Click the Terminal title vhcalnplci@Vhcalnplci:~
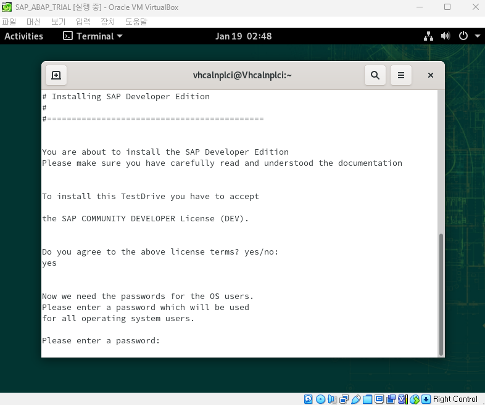This screenshot has width=485, height=405. [x=242, y=75]
